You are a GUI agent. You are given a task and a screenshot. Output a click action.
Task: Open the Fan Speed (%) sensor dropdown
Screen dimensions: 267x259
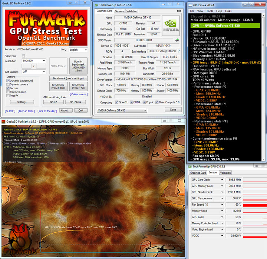(x=222, y=205)
